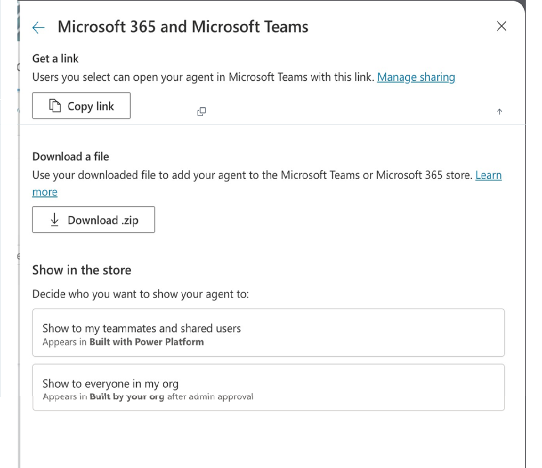
Task: Click the Show in the store heading
Action: tap(81, 270)
